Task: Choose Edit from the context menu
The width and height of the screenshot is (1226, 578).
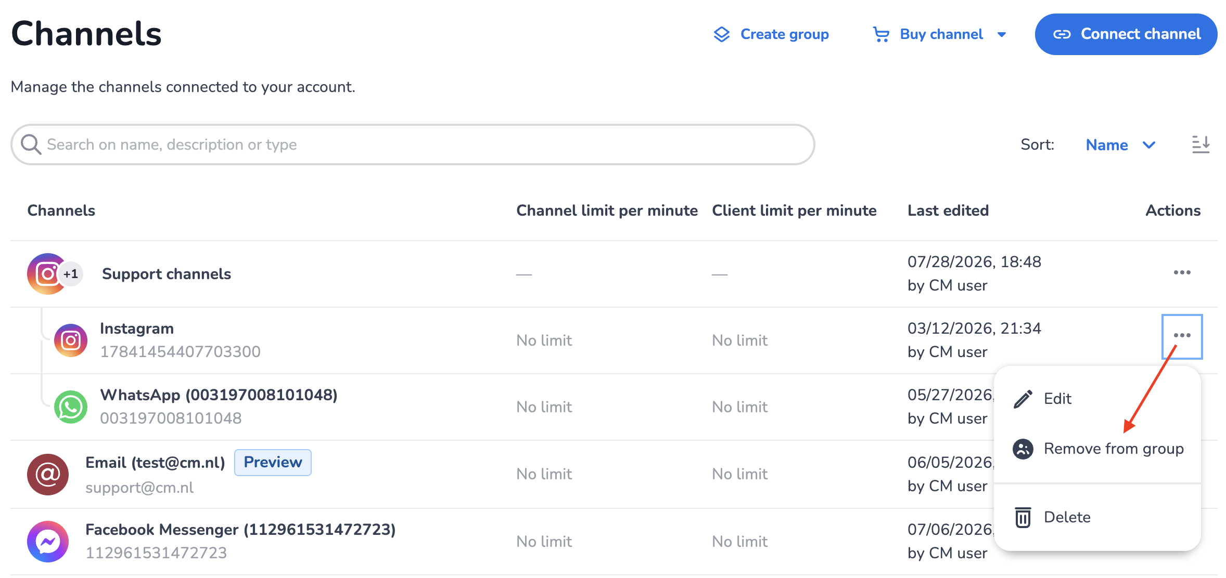Action: click(1097, 399)
